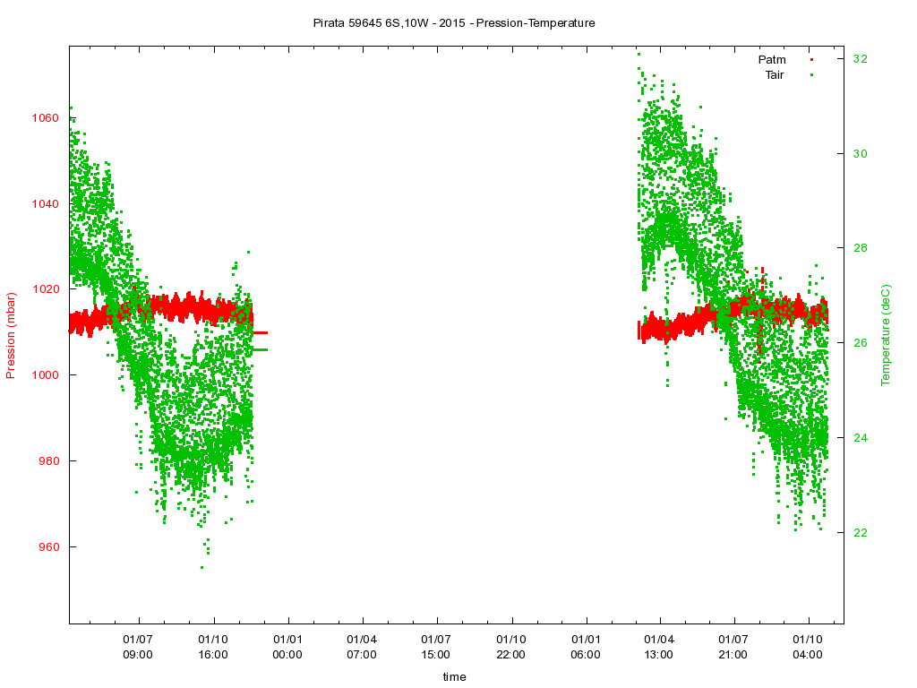Click the Pression (mbar) axis label
This screenshot has width=917, height=688.
click(x=12, y=336)
